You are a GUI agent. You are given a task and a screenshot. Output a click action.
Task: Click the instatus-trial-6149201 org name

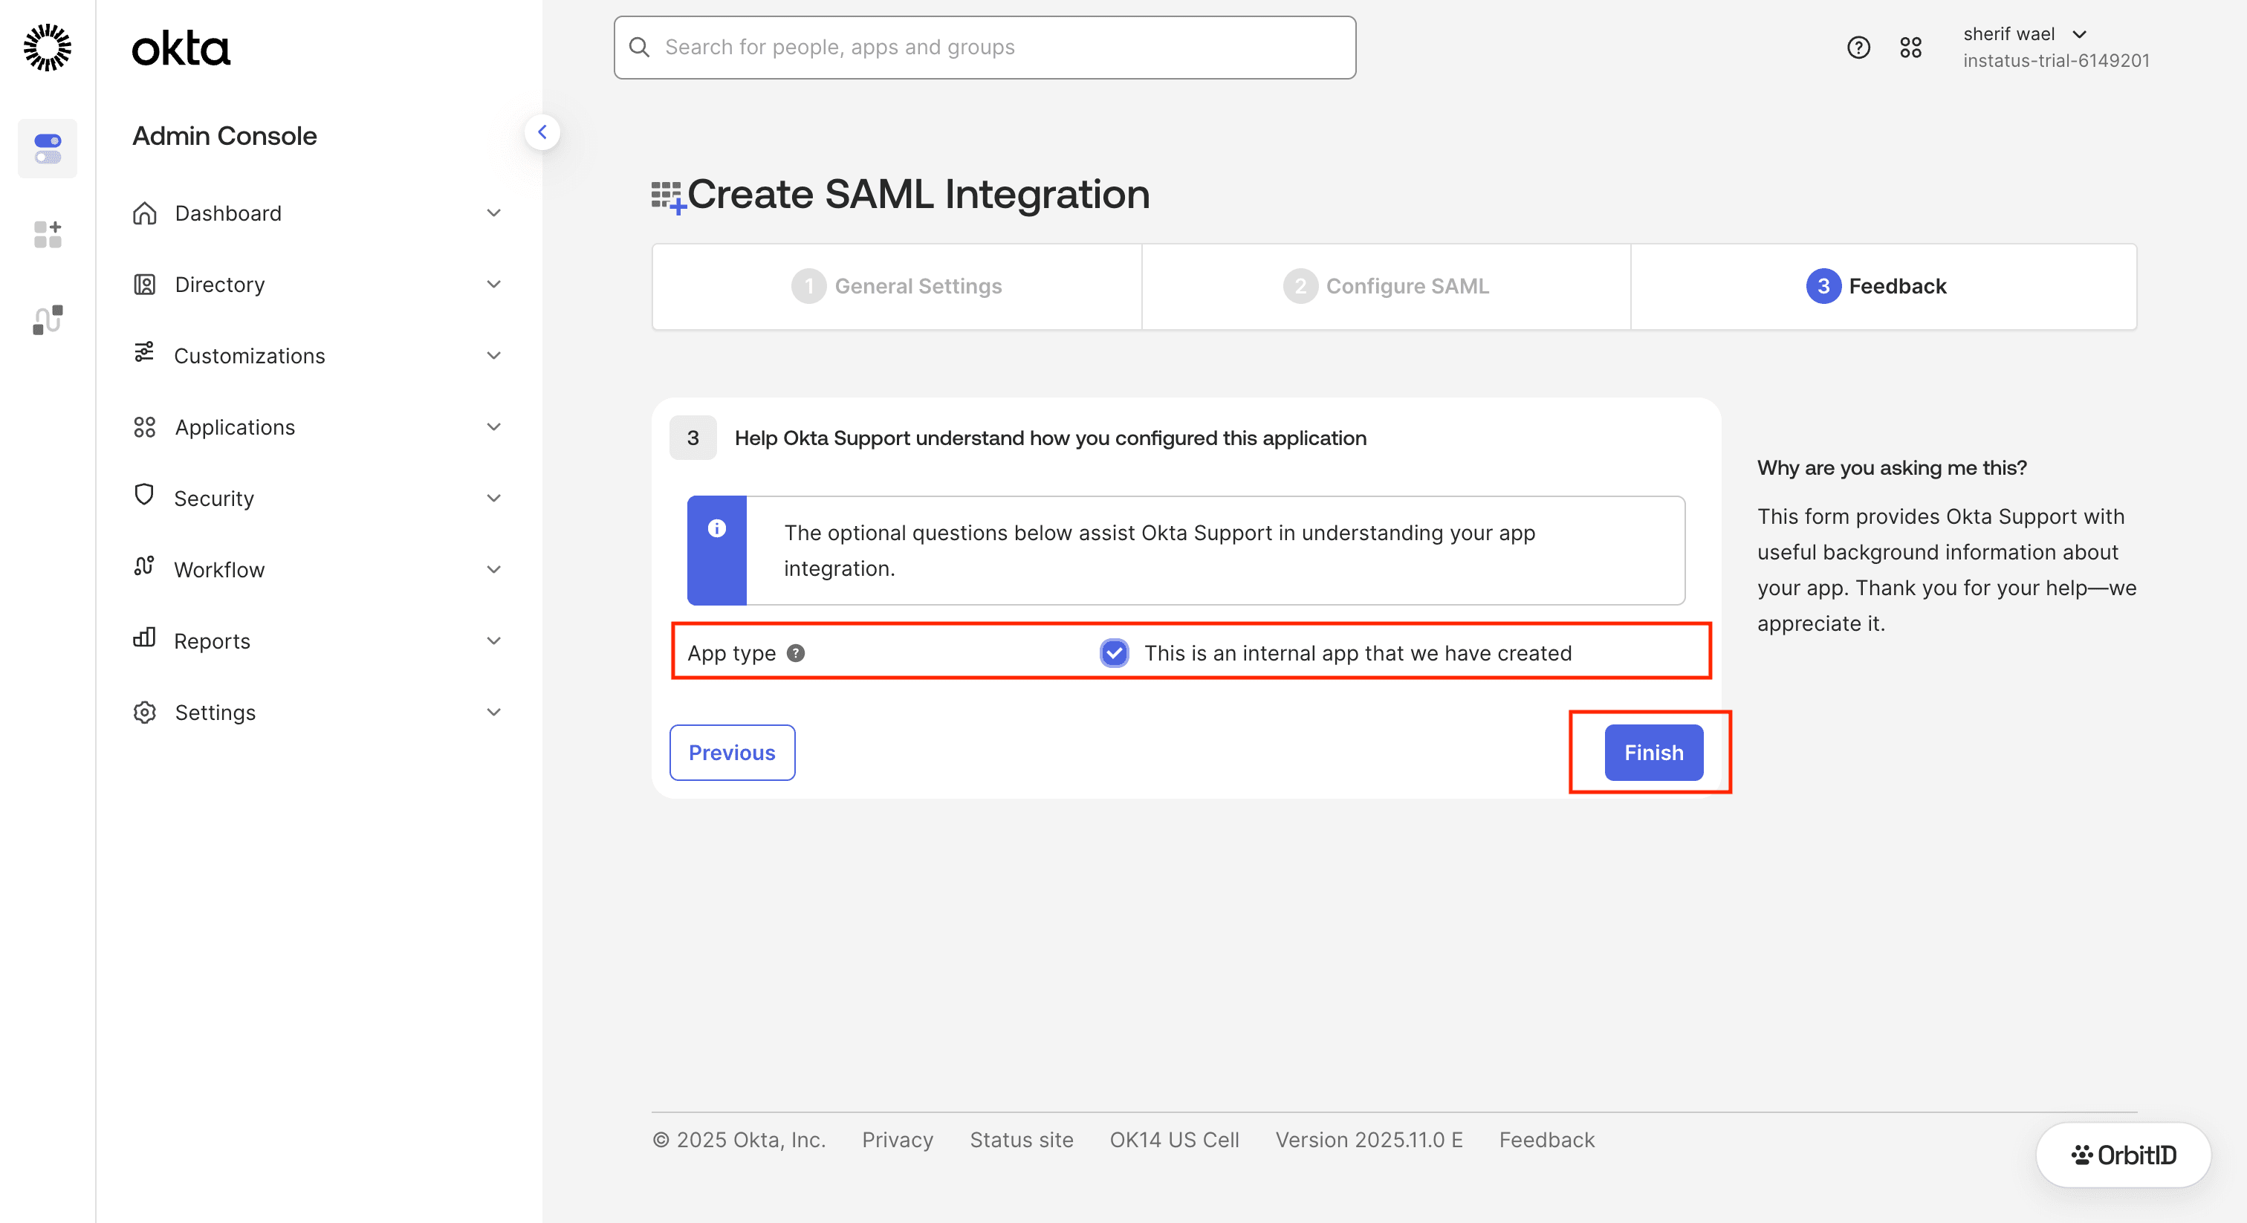click(x=2056, y=61)
